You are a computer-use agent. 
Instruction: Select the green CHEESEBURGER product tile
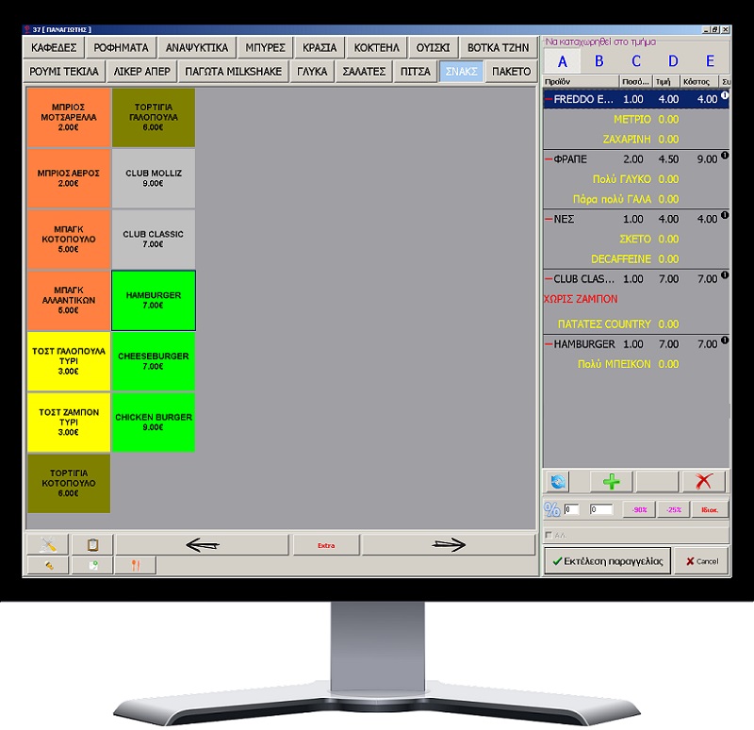point(153,360)
